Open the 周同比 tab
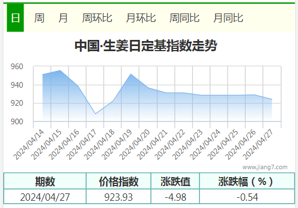The height and width of the screenshot is (208, 298). pyautogui.click(x=184, y=18)
